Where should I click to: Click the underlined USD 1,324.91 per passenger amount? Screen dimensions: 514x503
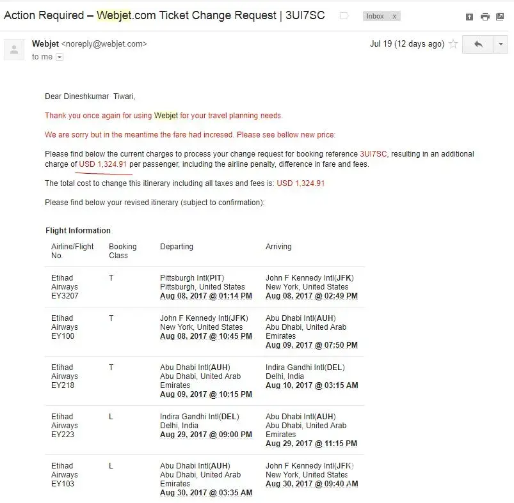(x=102, y=164)
